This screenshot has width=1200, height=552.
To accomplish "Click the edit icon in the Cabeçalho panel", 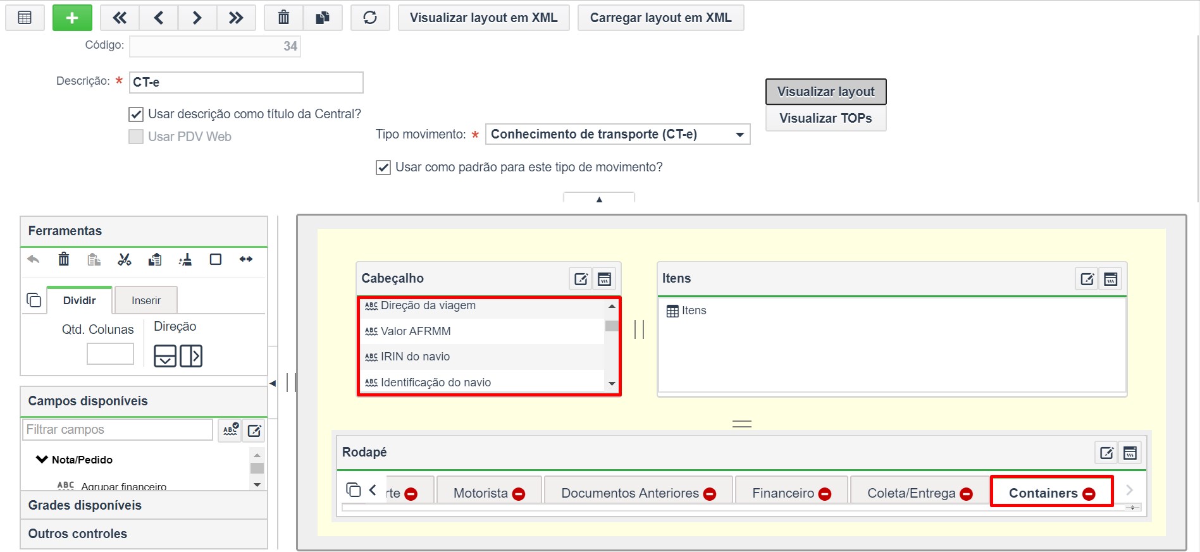I will (581, 279).
